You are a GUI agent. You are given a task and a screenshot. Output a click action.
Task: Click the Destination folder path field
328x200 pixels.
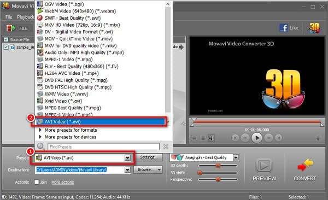[80, 169]
